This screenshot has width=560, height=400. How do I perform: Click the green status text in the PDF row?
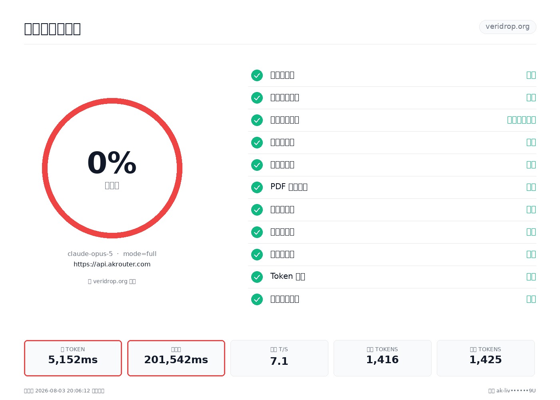tap(531, 187)
